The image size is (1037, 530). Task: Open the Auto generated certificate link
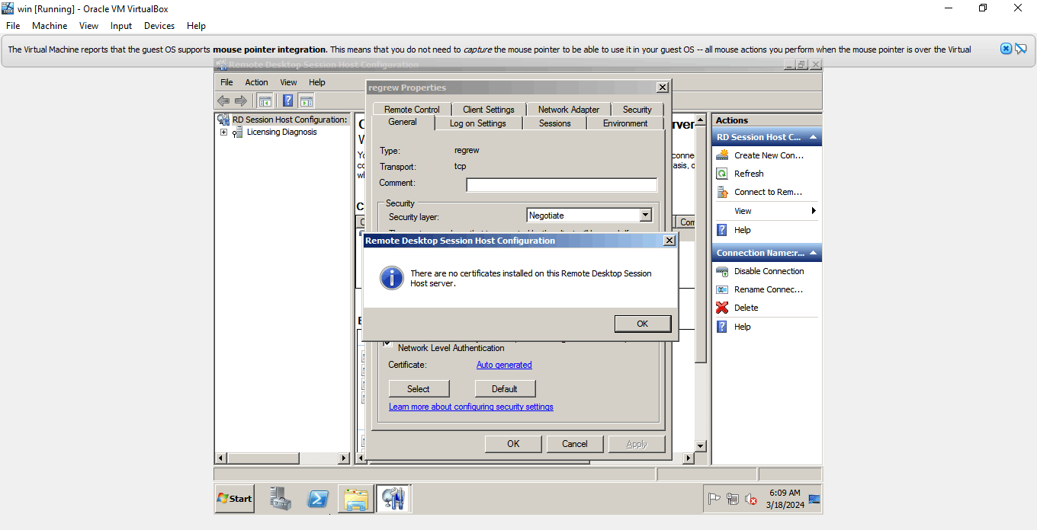pyautogui.click(x=504, y=365)
